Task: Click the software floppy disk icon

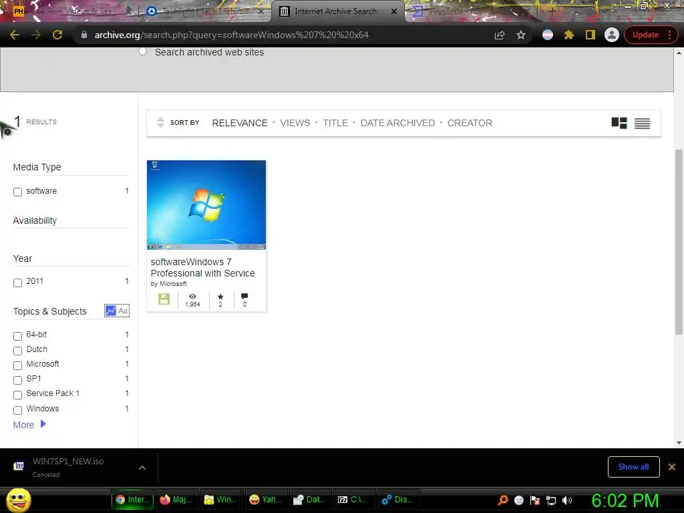Action: [x=164, y=299]
